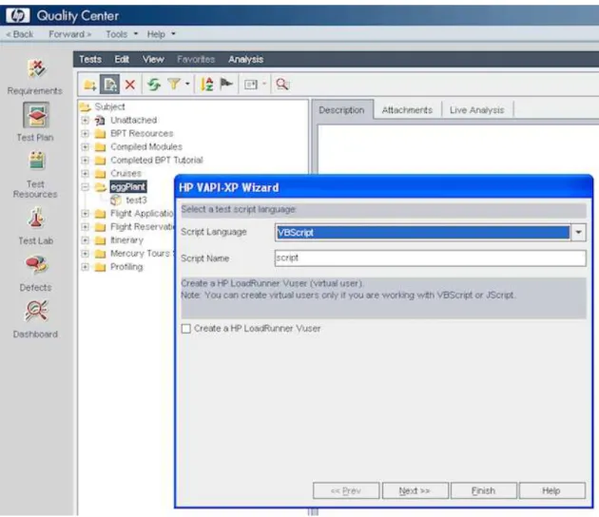Click the Finish button
Image resolution: width=599 pixels, height=517 pixels.
coord(483,490)
